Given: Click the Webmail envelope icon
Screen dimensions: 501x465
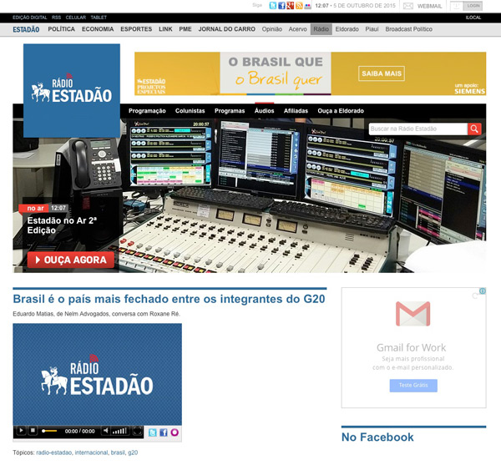Looking at the screenshot, I should point(408,6).
